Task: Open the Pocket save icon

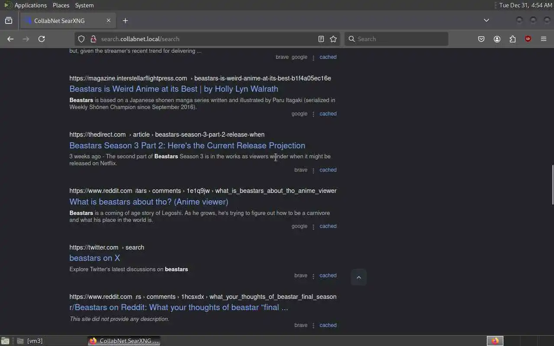Action: point(481,39)
